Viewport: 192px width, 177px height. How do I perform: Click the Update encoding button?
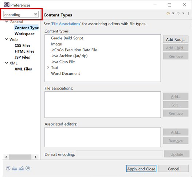[177, 154]
